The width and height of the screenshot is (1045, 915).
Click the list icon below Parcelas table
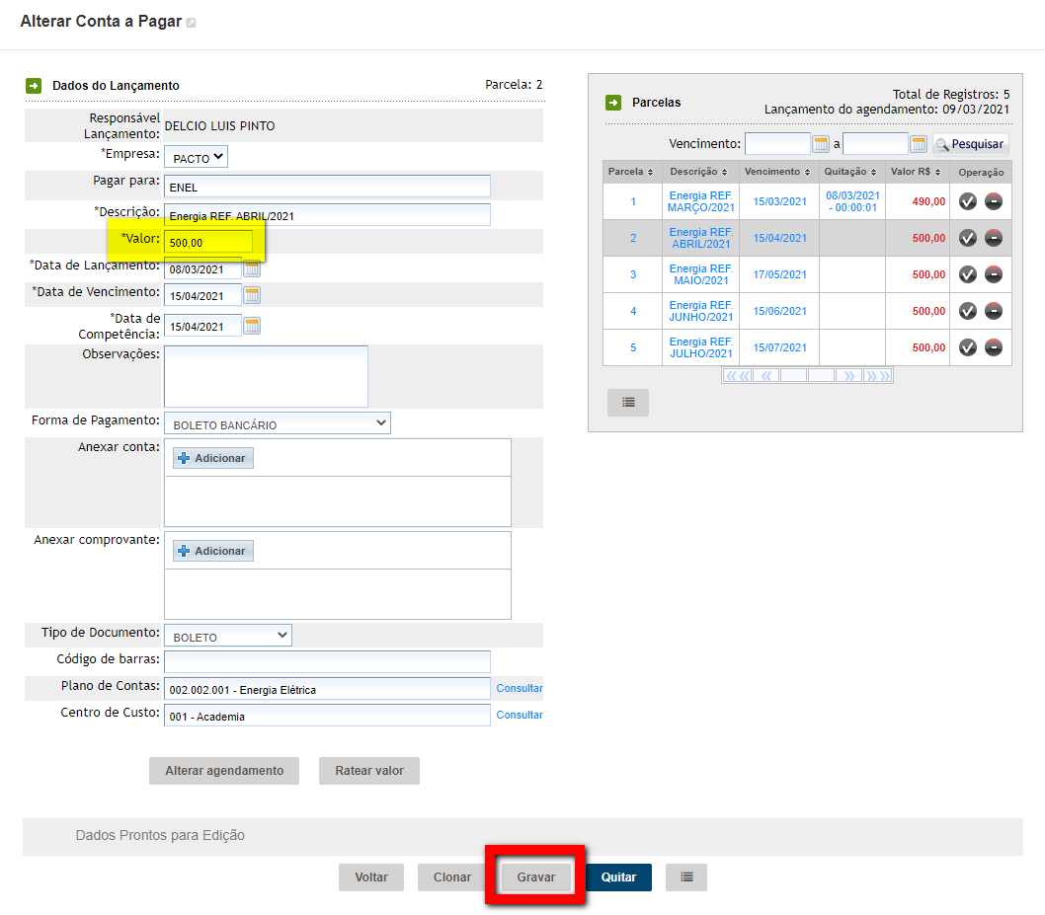628,402
